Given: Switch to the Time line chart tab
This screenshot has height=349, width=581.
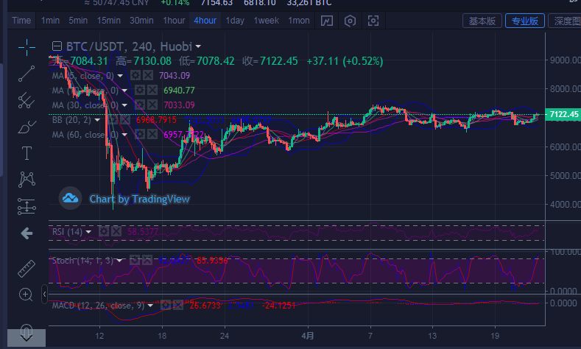Looking at the screenshot, I should pyautogui.click(x=21, y=21).
